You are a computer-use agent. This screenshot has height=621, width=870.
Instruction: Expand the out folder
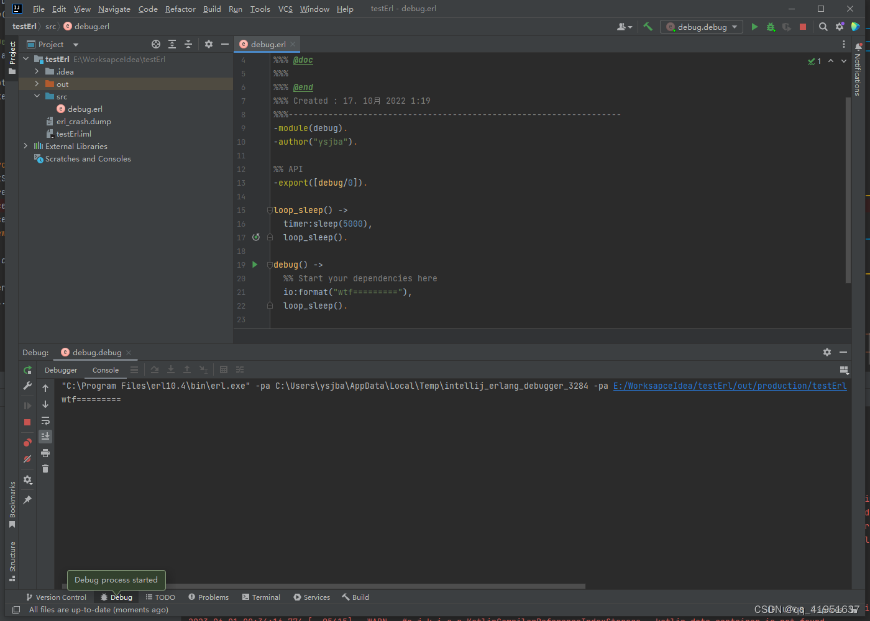[x=36, y=84]
